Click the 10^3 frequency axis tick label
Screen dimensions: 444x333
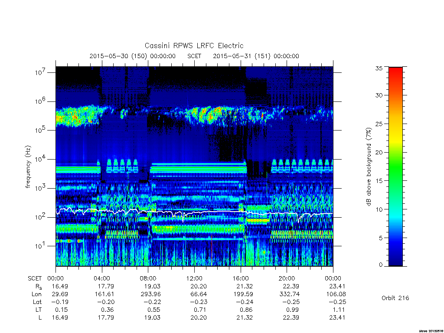[x=41, y=188]
